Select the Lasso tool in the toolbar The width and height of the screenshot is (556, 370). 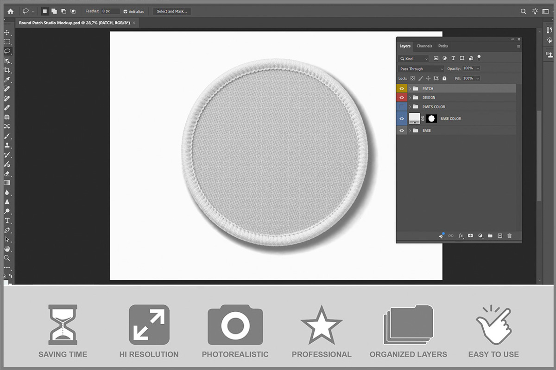7,51
